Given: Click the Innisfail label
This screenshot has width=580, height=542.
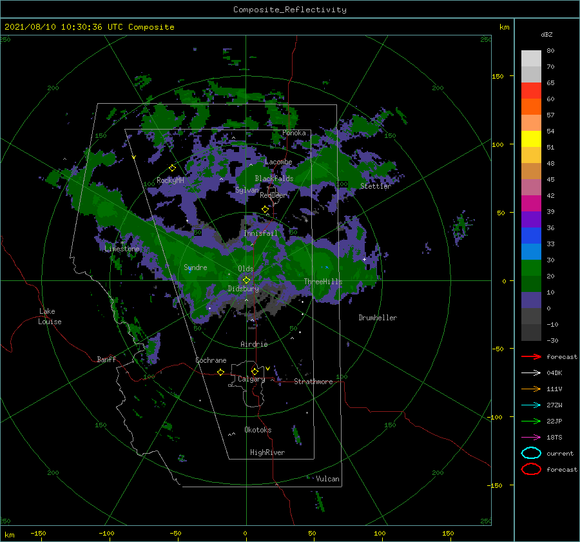Looking at the screenshot, I should (x=260, y=233).
